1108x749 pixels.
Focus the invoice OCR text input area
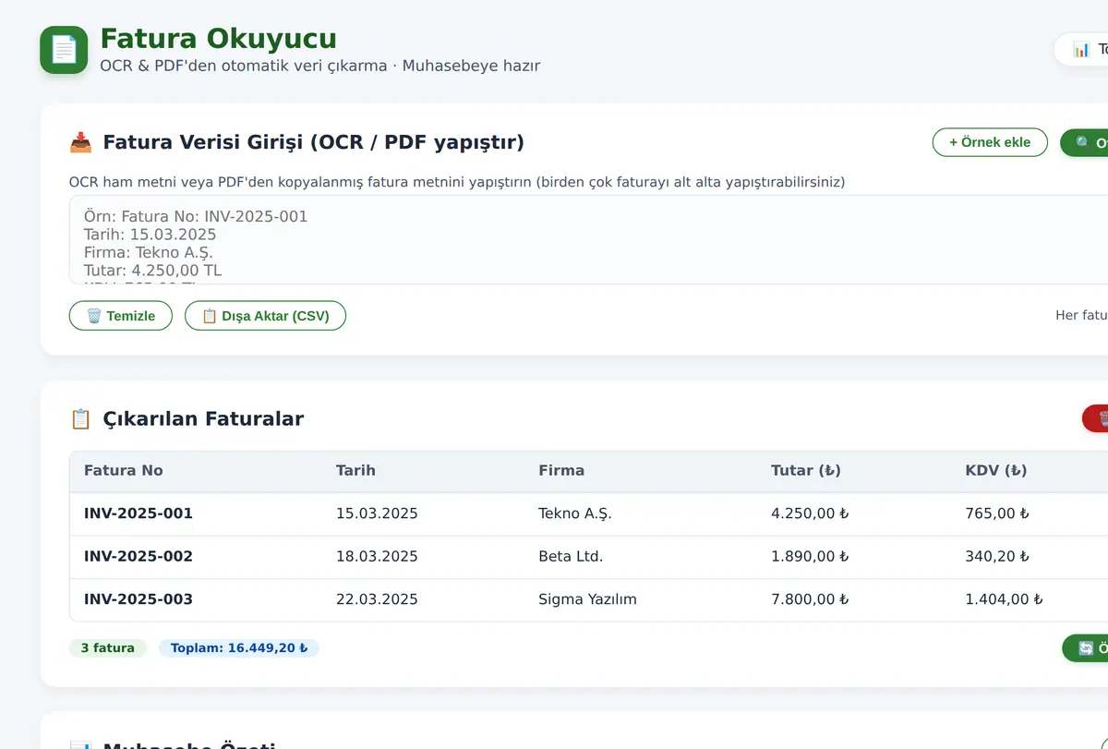589,240
